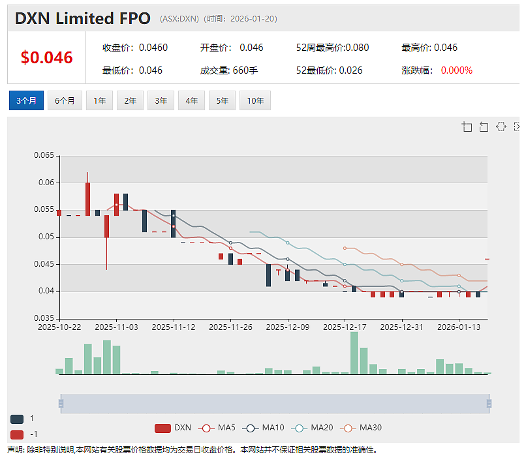Image resolution: width=526 pixels, height=461 pixels.
Task: Click the 2025-12-31 axis date
Action: [401, 327]
